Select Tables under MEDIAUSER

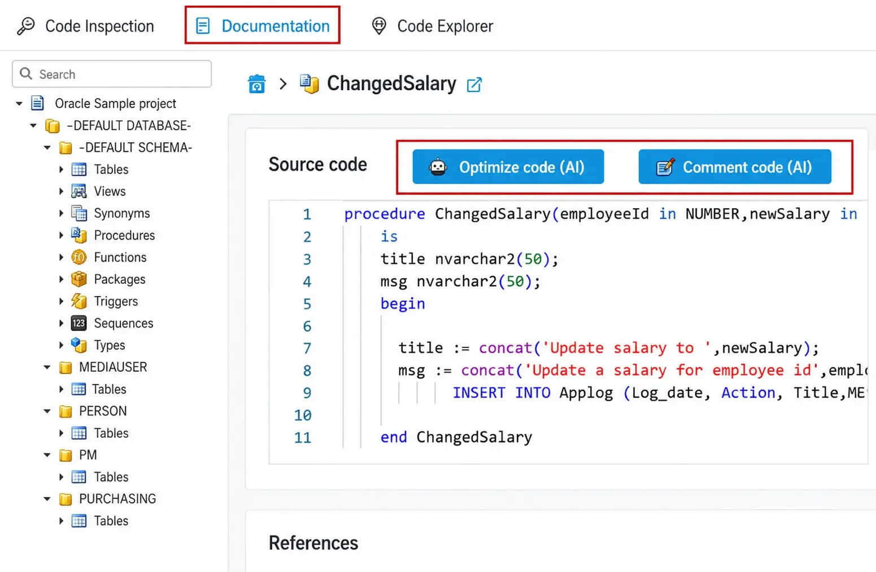click(x=109, y=389)
